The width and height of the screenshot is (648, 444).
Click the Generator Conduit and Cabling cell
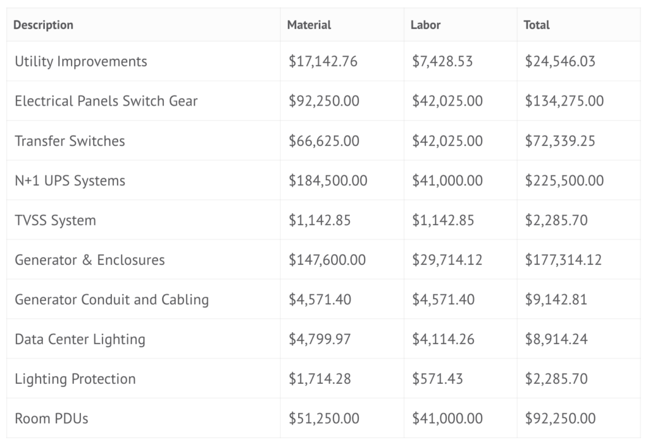tap(111, 300)
